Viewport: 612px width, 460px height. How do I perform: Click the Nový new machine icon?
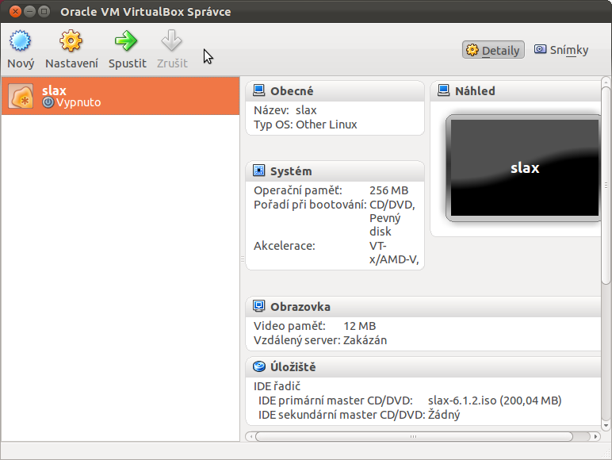[20, 40]
